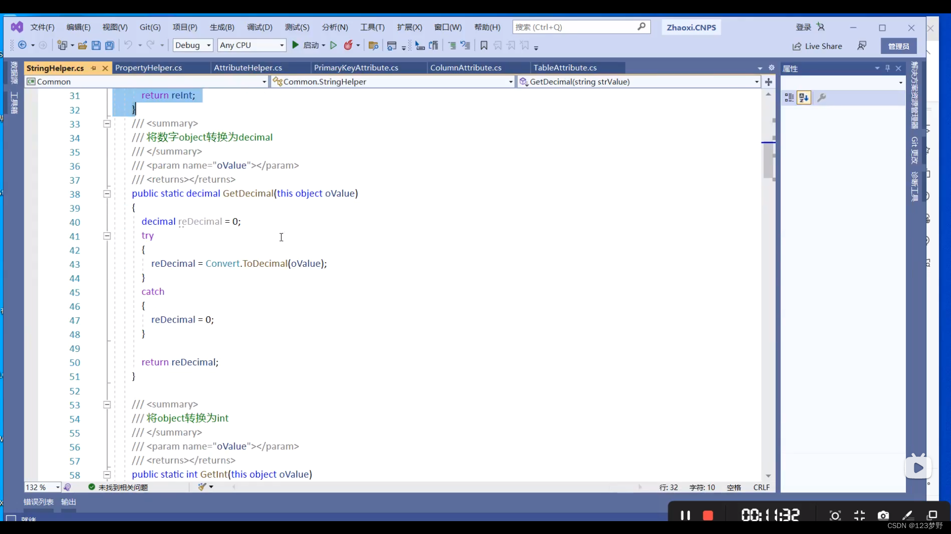Click the vertical scrollbar thumb in editor
Viewport: 951px width, 534px height.
coord(768,161)
